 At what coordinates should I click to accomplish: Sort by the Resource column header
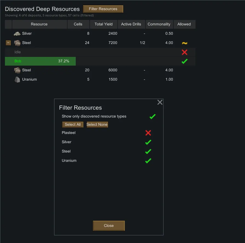pos(39,24)
